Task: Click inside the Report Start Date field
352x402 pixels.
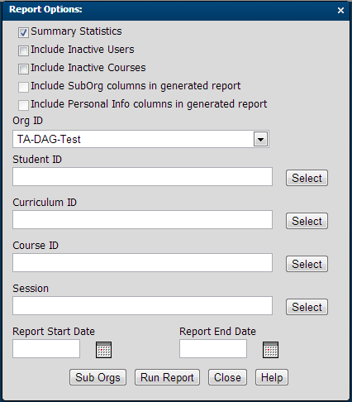Action: [x=46, y=349]
